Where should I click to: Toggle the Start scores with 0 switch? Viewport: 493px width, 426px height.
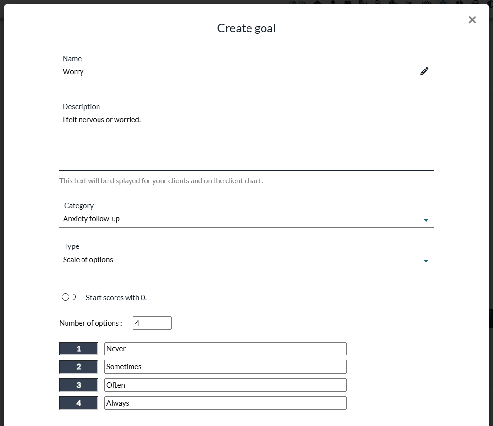point(68,297)
